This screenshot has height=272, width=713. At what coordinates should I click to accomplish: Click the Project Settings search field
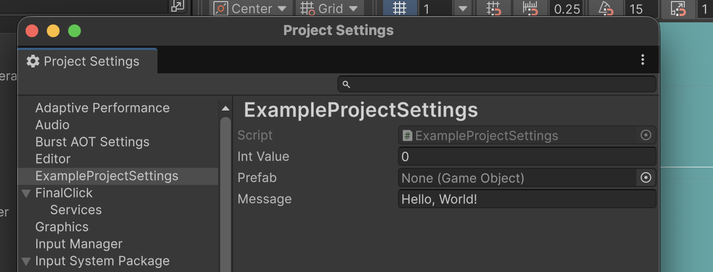click(497, 84)
